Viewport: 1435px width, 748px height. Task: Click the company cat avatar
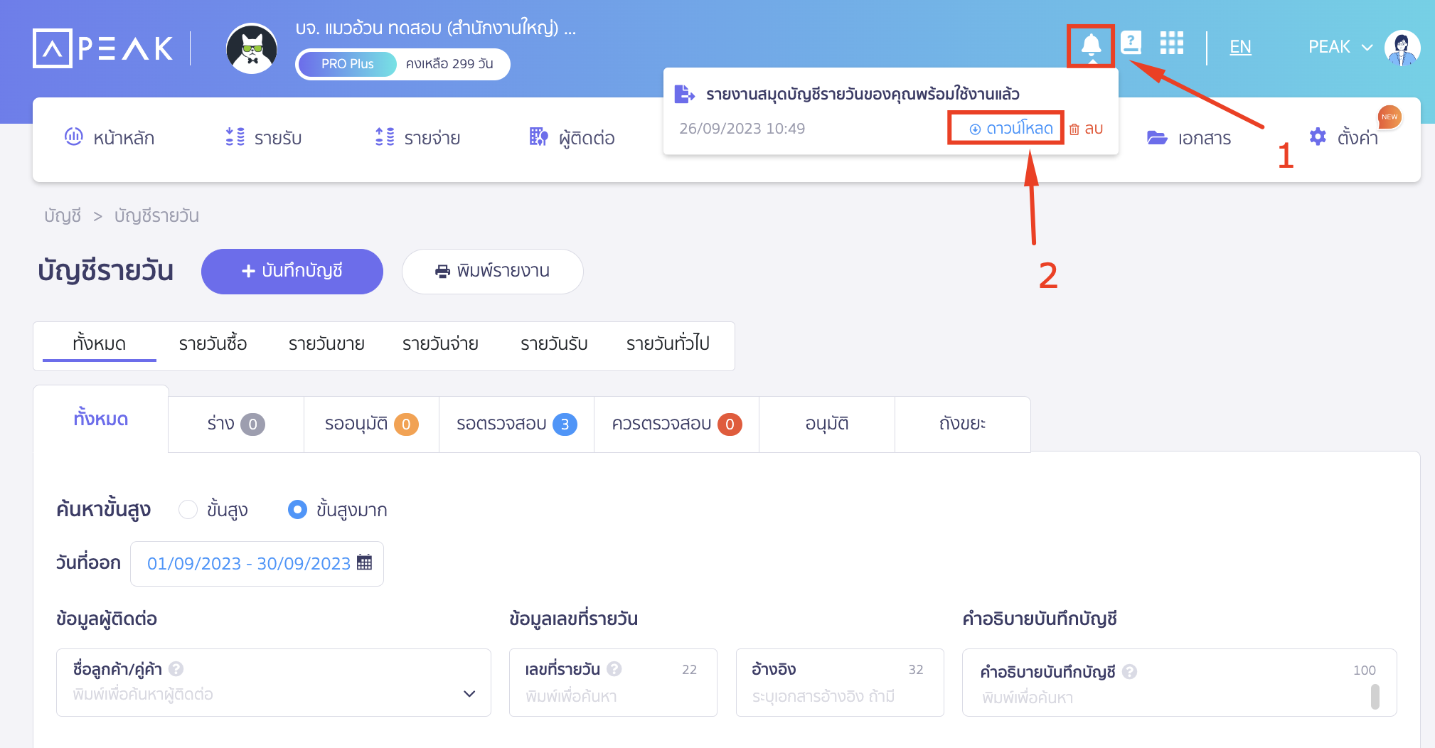point(252,48)
